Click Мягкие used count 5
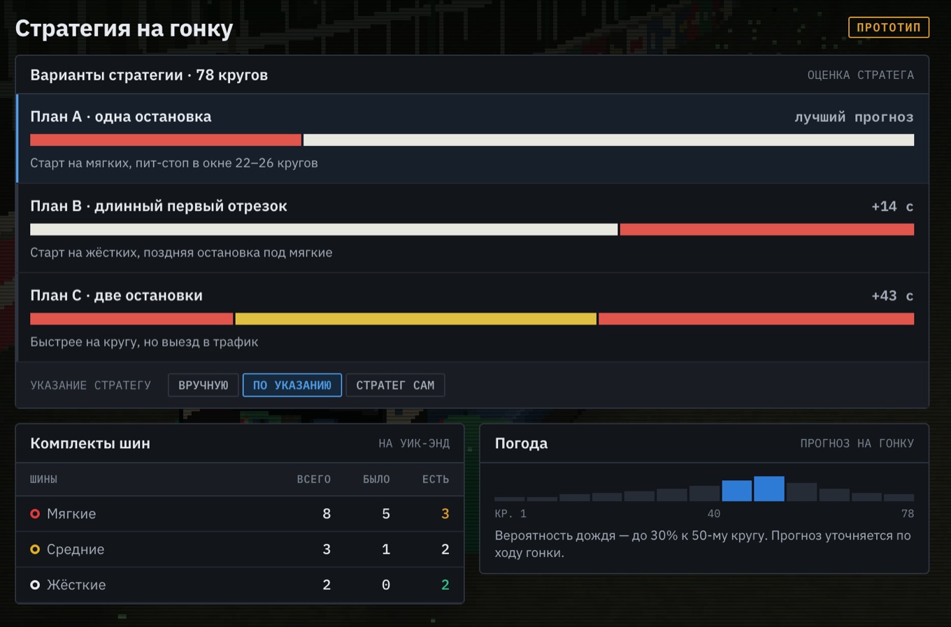 pyautogui.click(x=386, y=514)
